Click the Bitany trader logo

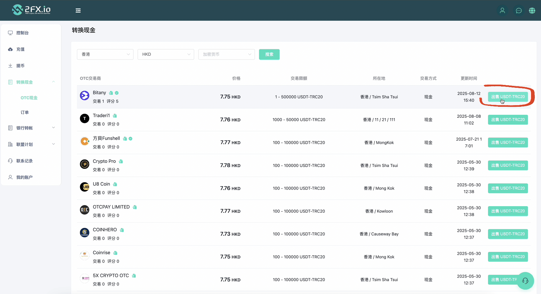[85, 96]
